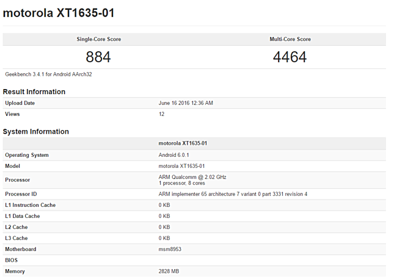The width and height of the screenshot is (397, 279).
Task: Click the ARM Qualcomm @ 2.02 GHz processor text
Action: coord(192,177)
